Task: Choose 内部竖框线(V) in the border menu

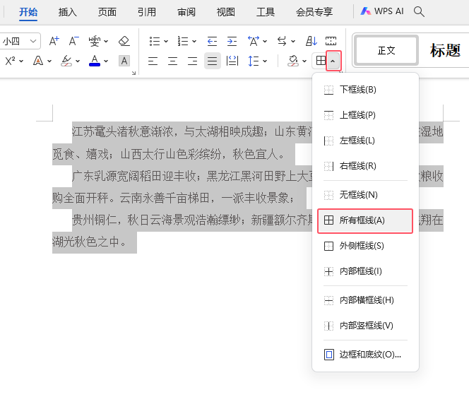Action: coord(365,326)
